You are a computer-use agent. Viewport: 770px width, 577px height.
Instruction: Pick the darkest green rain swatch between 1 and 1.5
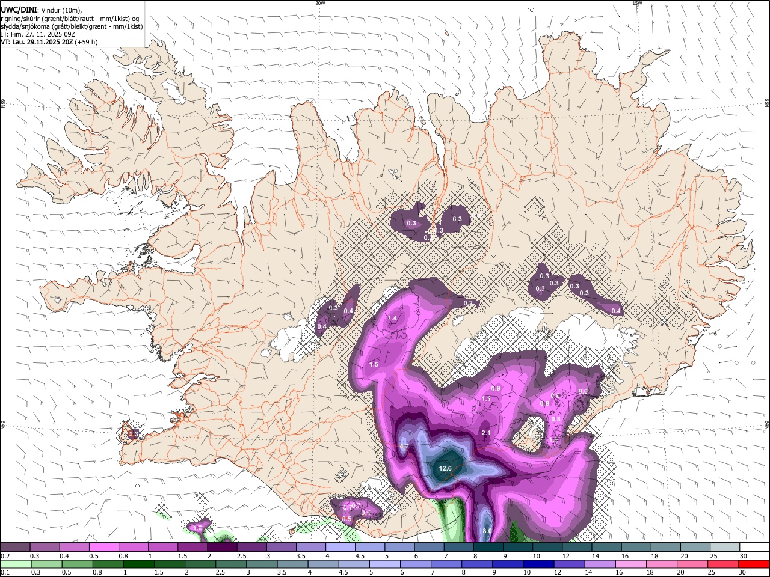pyautogui.click(x=138, y=564)
